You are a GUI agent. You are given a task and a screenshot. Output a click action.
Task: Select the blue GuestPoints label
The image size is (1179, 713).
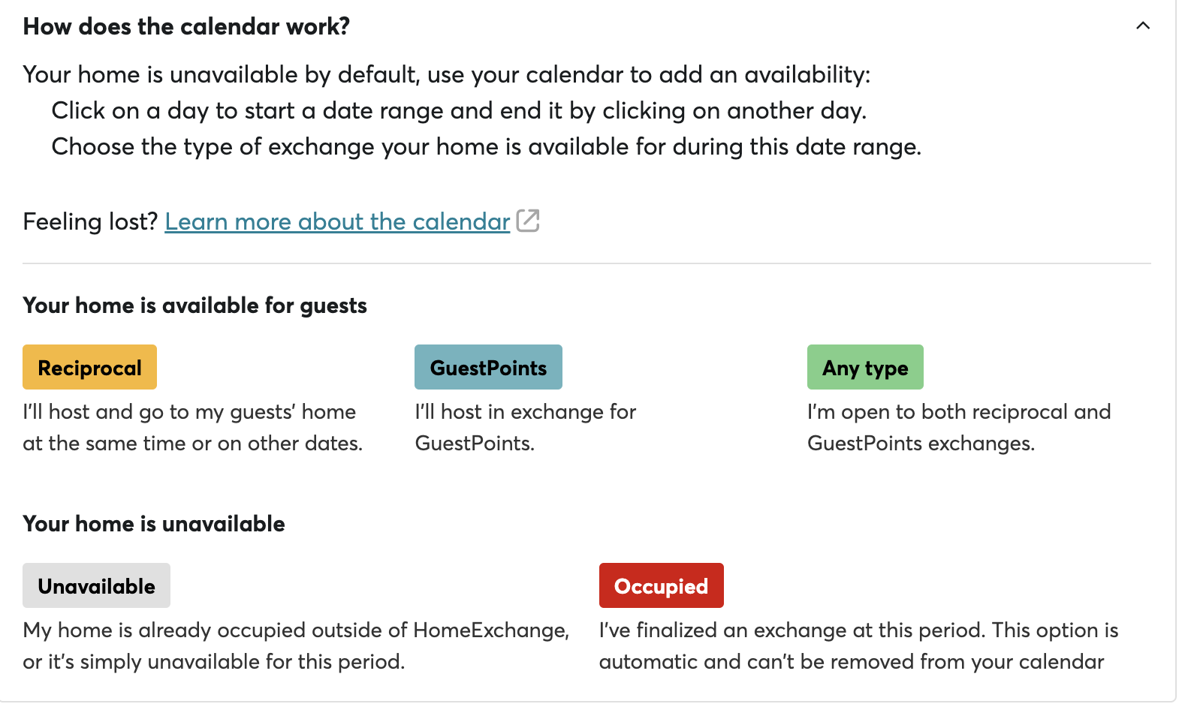488,368
